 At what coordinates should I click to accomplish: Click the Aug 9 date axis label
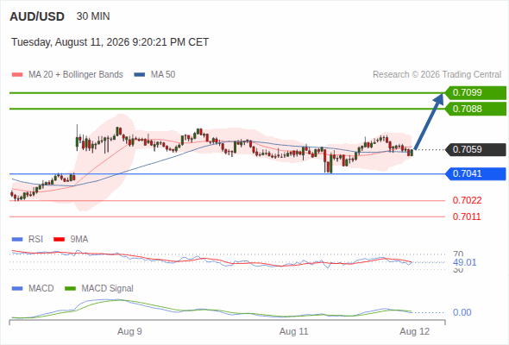(x=129, y=331)
